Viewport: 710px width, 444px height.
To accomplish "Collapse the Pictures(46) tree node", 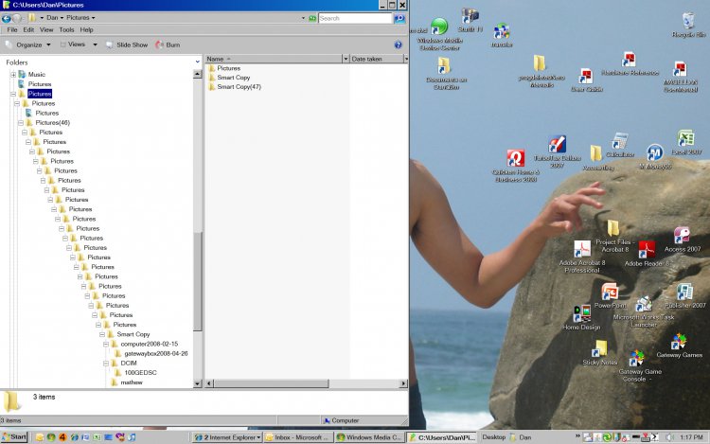I will pos(21,123).
